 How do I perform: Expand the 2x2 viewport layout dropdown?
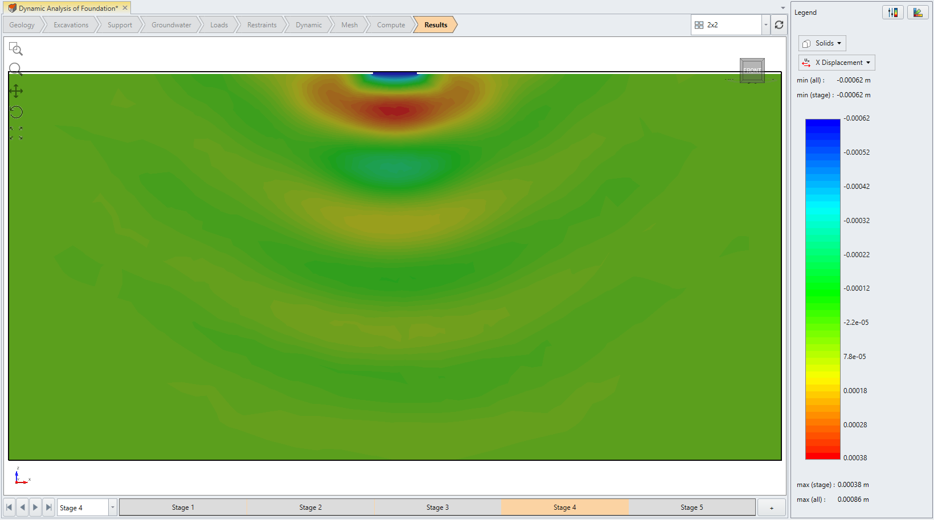766,25
